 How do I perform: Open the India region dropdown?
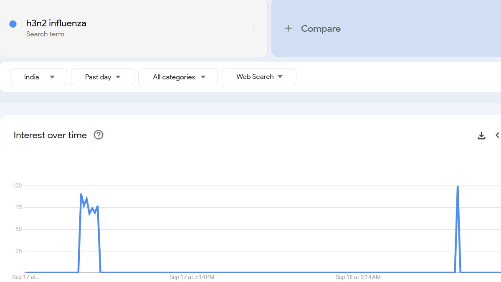pyautogui.click(x=38, y=77)
